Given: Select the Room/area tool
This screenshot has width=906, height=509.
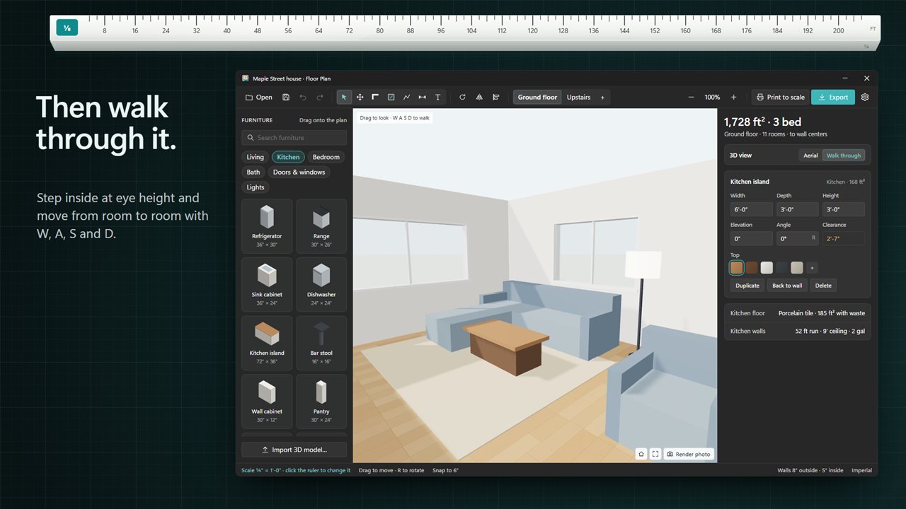Looking at the screenshot, I should 391,98.
